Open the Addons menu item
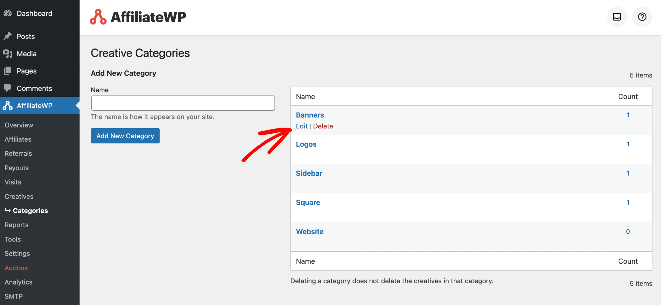Screen dimensions: 661x305 16,268
